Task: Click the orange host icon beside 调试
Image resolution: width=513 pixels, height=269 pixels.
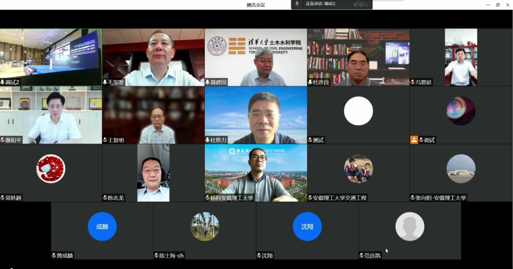Action: click(414, 140)
